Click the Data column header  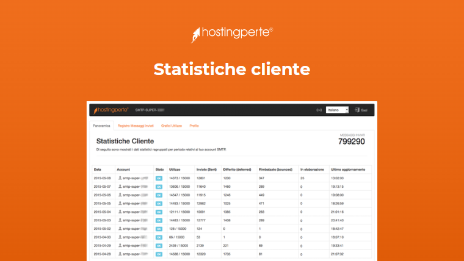point(98,169)
